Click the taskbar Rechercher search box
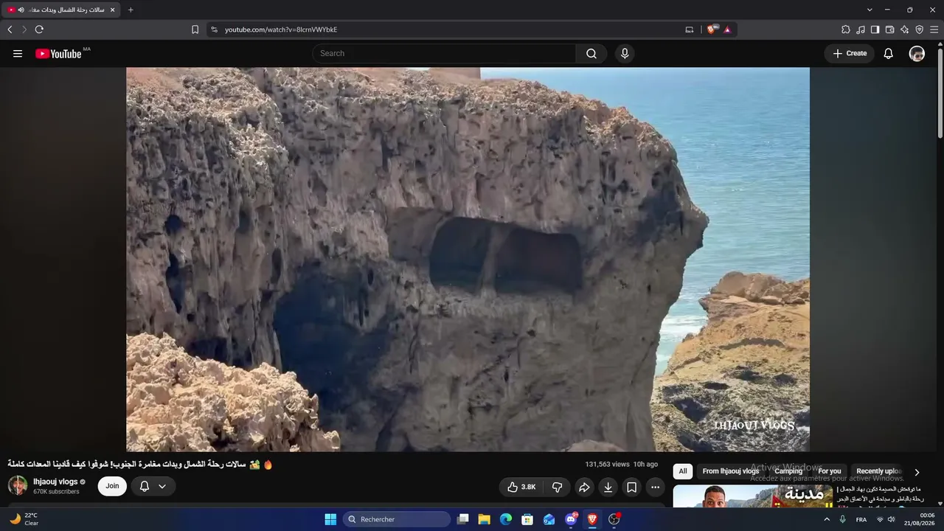The width and height of the screenshot is (944, 531). [x=397, y=519]
